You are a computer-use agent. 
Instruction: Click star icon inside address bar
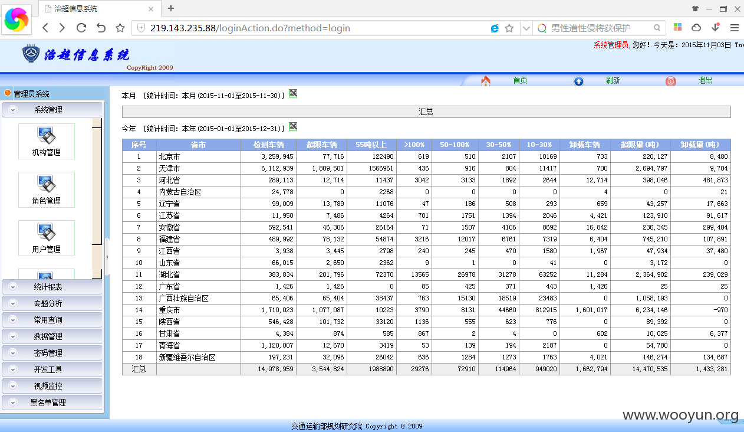[x=509, y=28]
